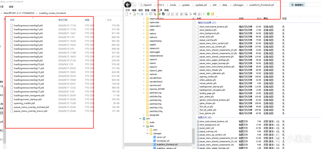Expand the spupgrade tree folder
The width and height of the screenshot is (321, 149).
point(144,115)
